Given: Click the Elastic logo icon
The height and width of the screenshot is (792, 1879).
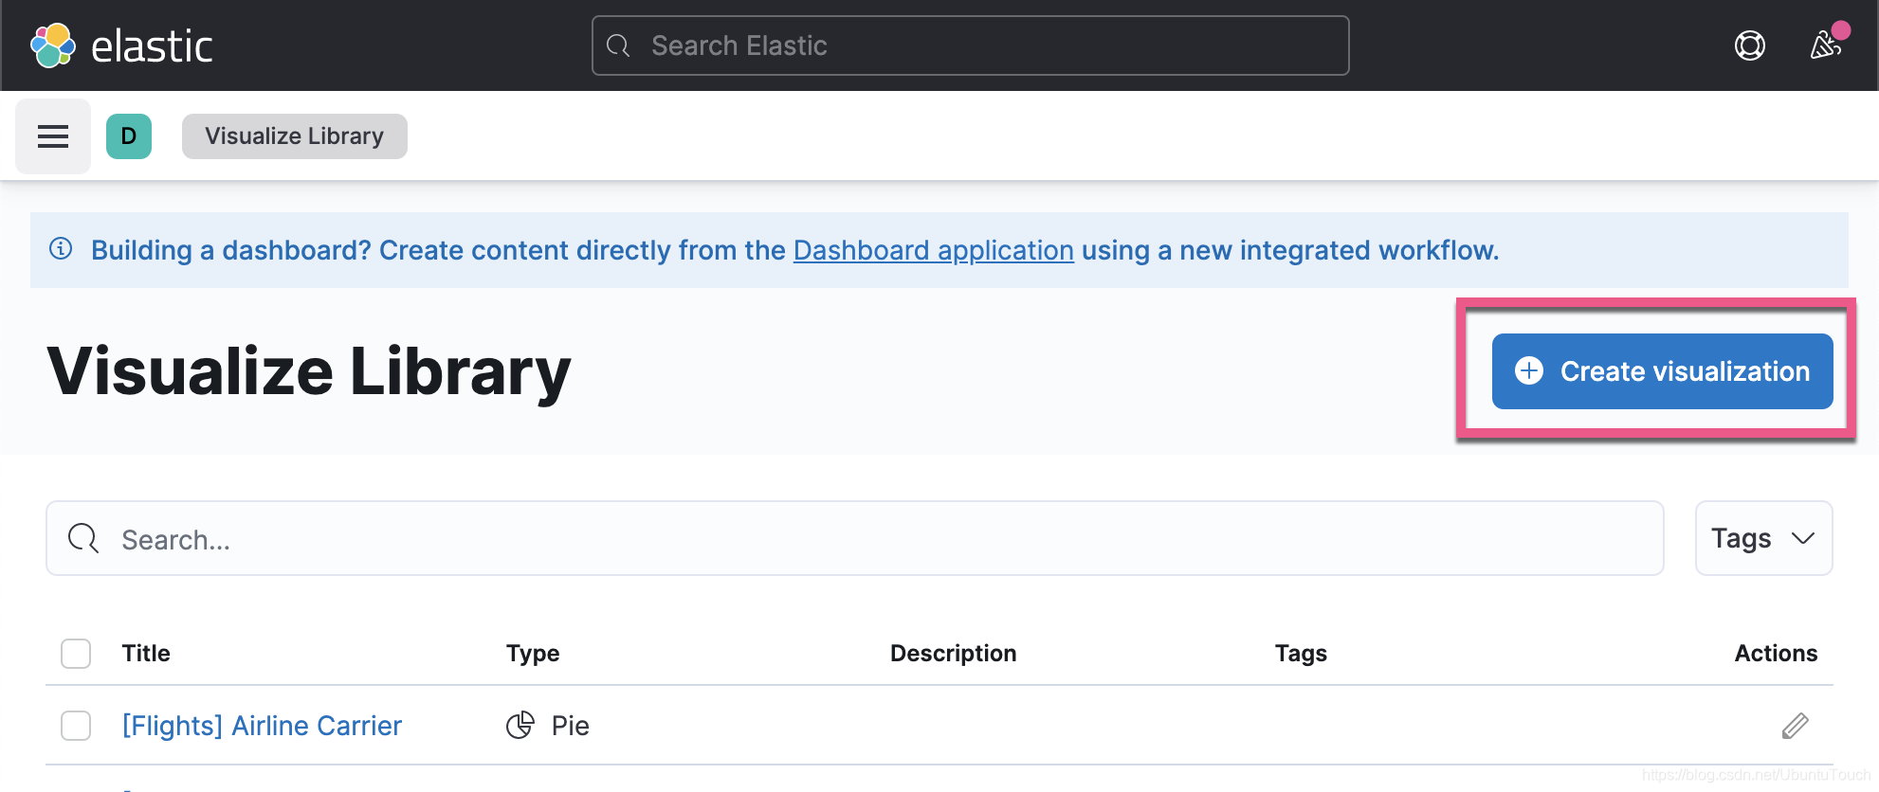Looking at the screenshot, I should [x=53, y=45].
